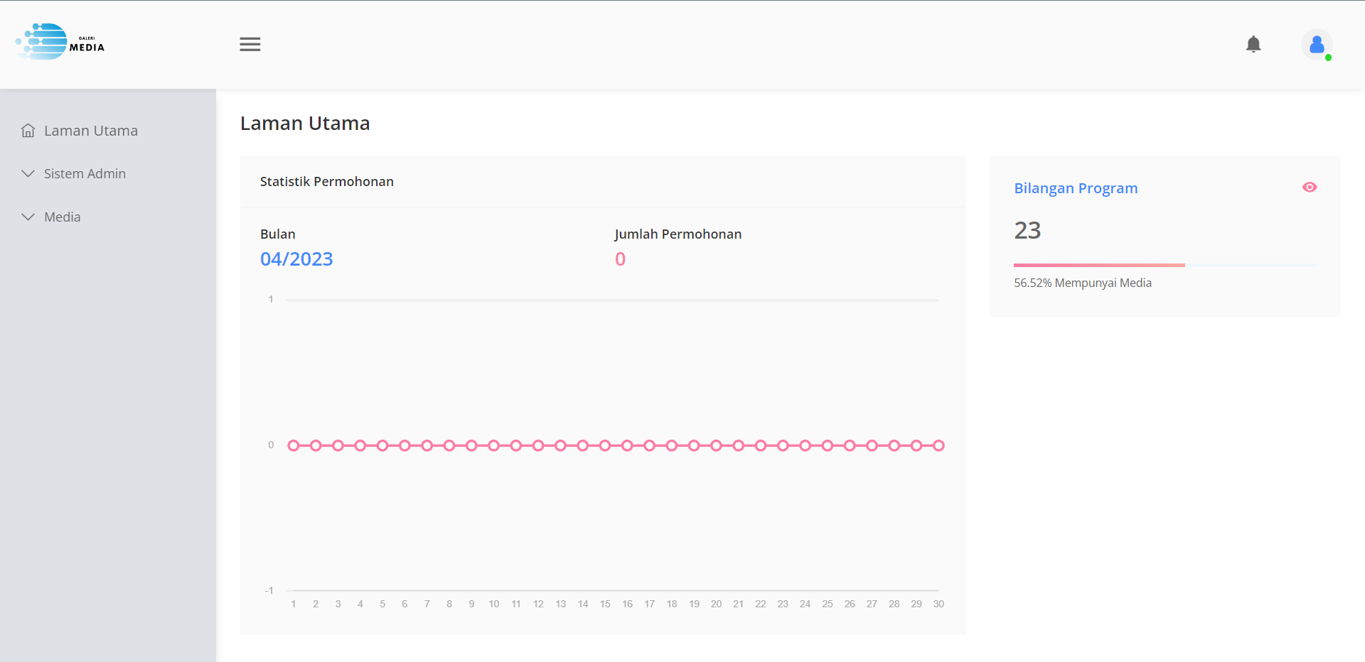Screen dimensions: 1365x662
Task: Select the Sistem Admin menu label
Action: [85, 174]
